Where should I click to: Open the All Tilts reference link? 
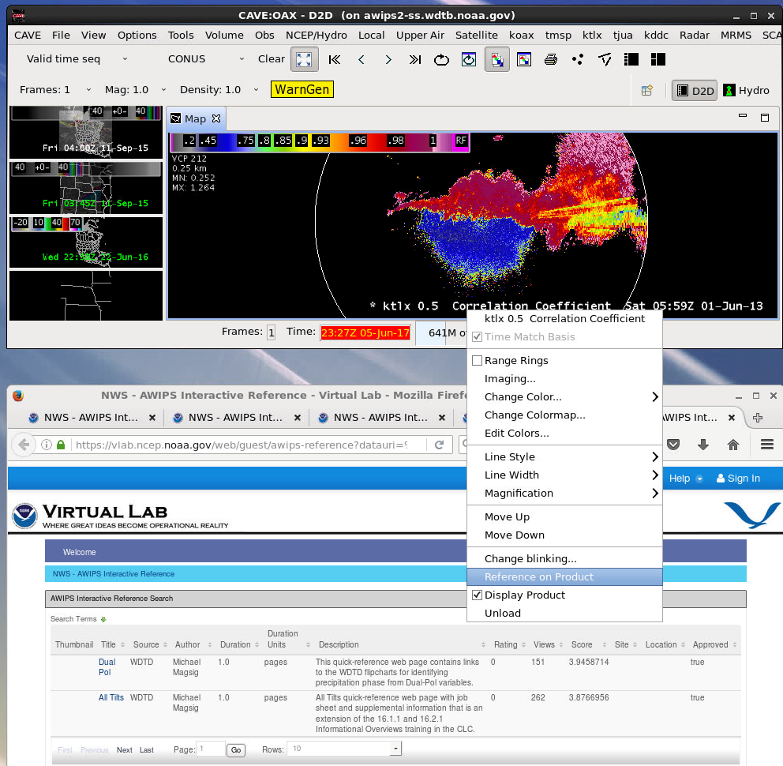pyautogui.click(x=111, y=697)
